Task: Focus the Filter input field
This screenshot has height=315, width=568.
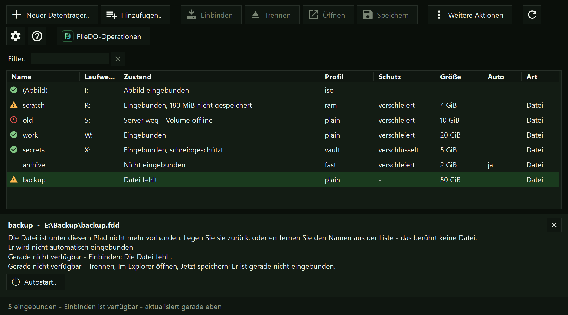Action: click(x=70, y=58)
